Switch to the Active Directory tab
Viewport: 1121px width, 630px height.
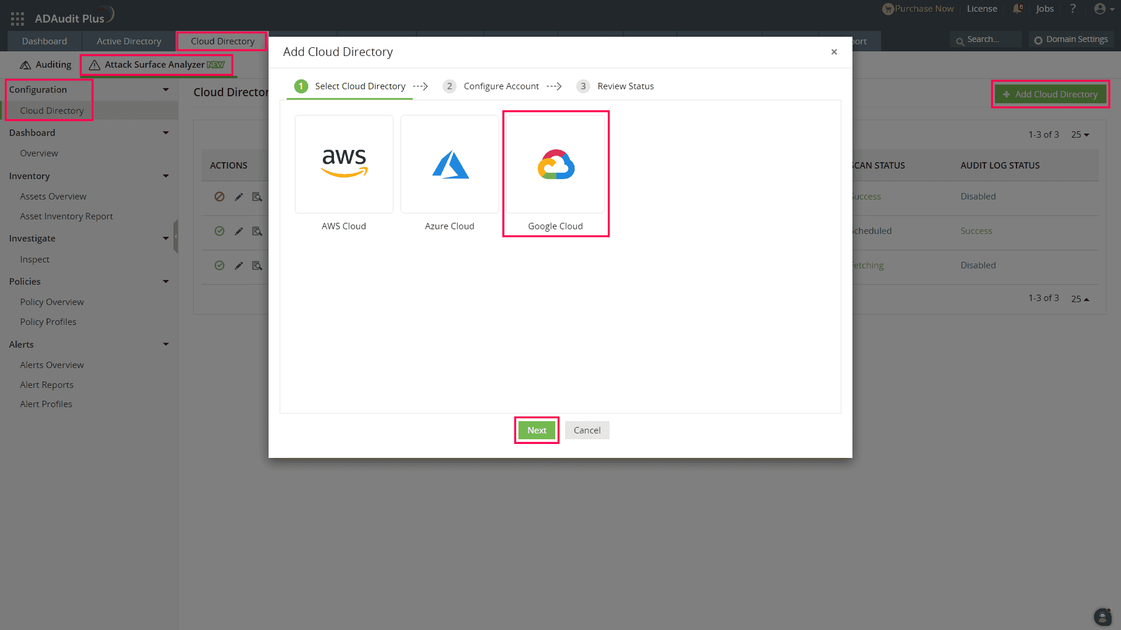pyautogui.click(x=128, y=41)
